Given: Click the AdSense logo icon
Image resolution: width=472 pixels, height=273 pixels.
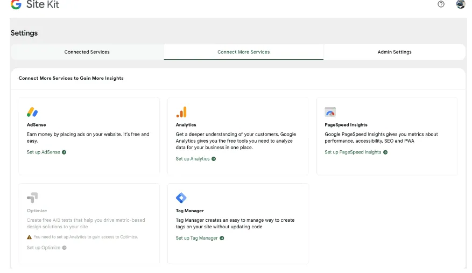Looking at the screenshot, I should 32,112.
